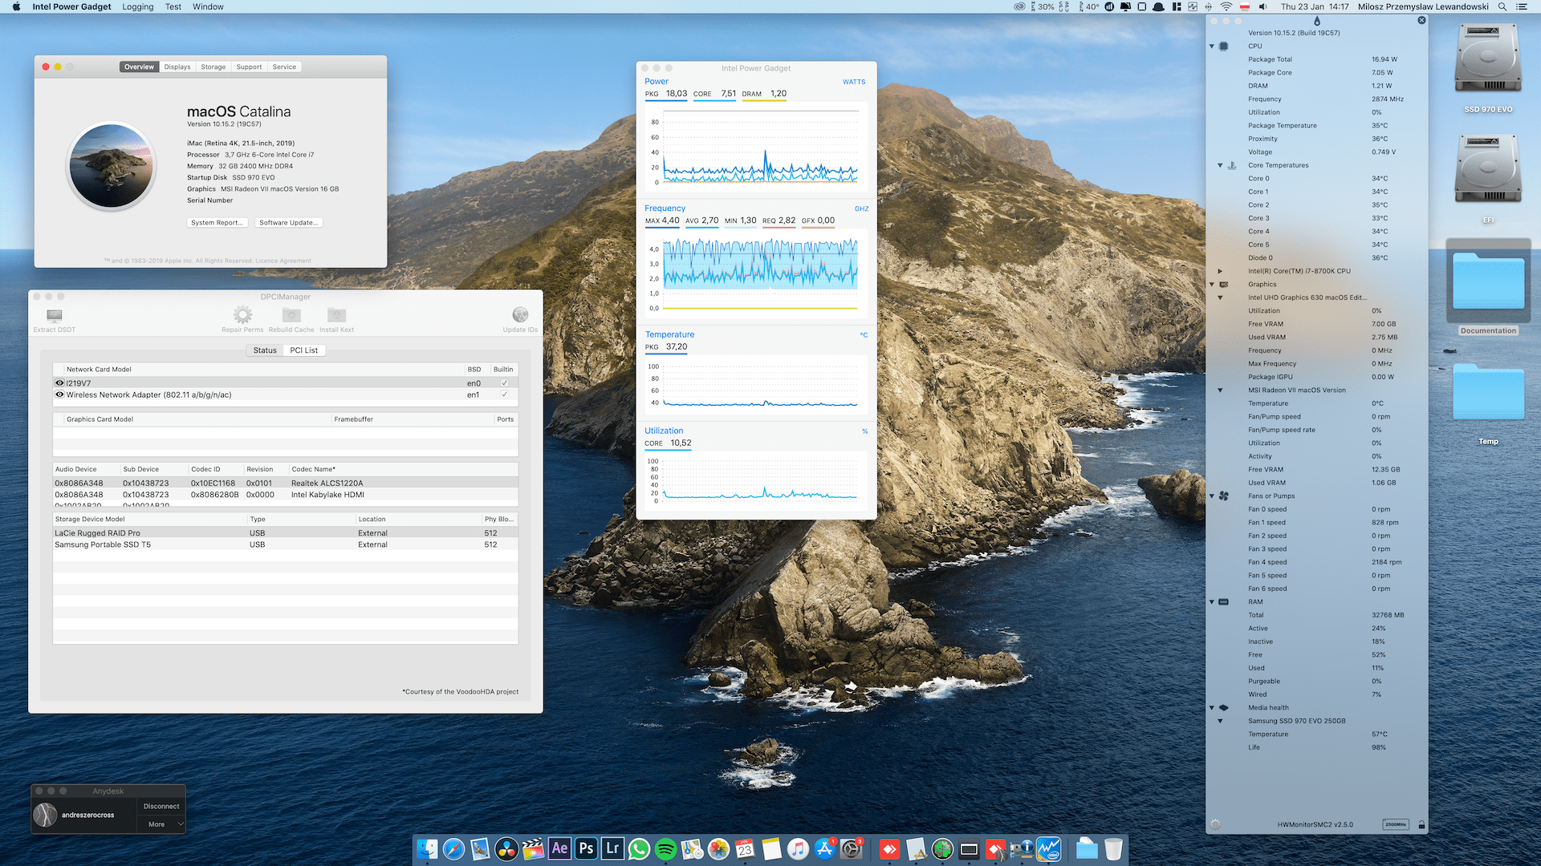The height and width of the screenshot is (866, 1541).
Task: Open Photoshop from the dock
Action: (586, 848)
